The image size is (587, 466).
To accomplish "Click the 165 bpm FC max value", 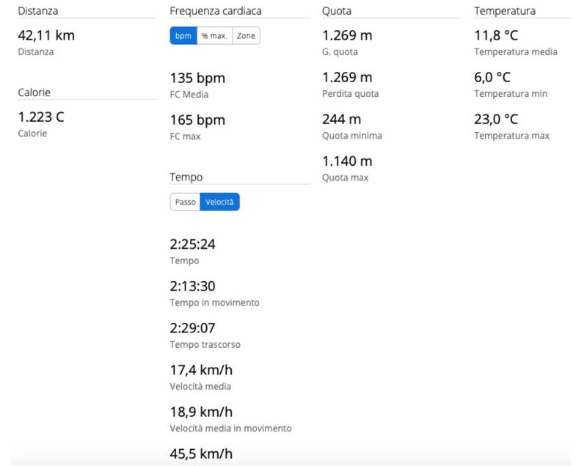I will pyautogui.click(x=197, y=120).
